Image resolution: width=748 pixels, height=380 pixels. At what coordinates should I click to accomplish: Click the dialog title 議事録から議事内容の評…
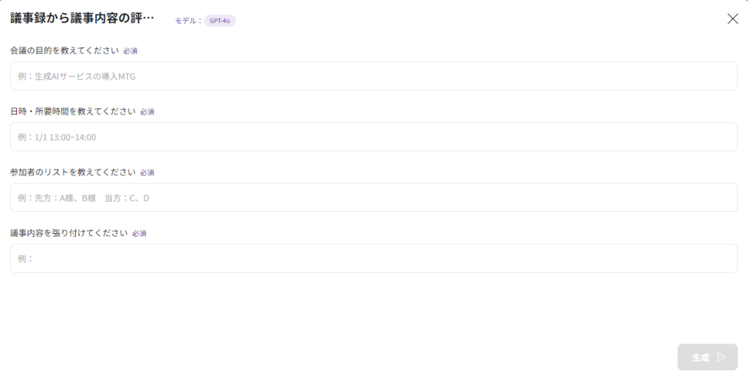[x=83, y=19]
